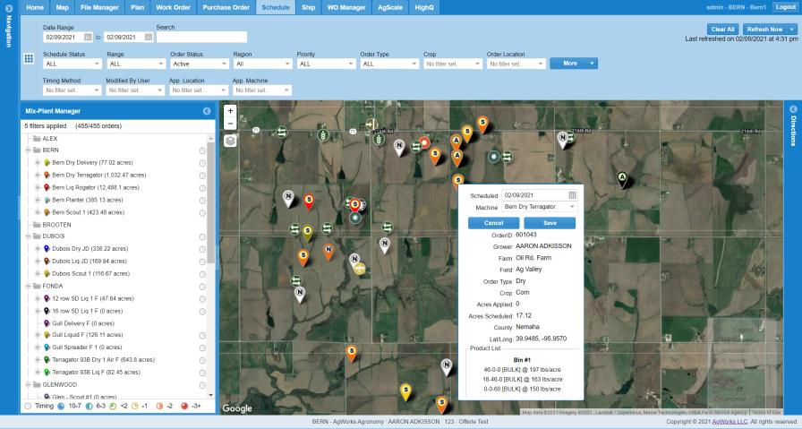Click the clock icon for Dubois Scout 1
The width and height of the screenshot is (802, 429).
pyautogui.click(x=202, y=274)
